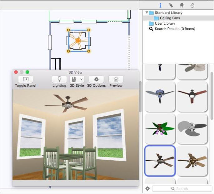Select the green leaf-blade fan thumbnail
The height and width of the screenshot is (194, 214).
click(160, 129)
